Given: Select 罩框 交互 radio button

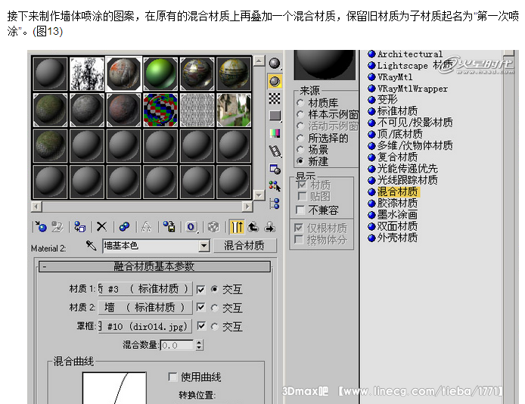Looking at the screenshot, I should tap(215, 326).
